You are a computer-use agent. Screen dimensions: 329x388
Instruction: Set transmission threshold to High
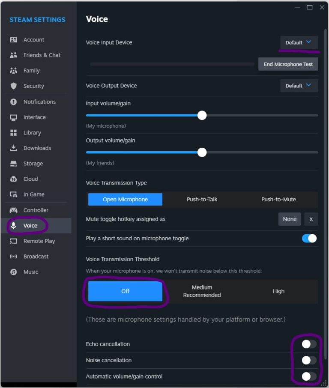[x=278, y=291]
